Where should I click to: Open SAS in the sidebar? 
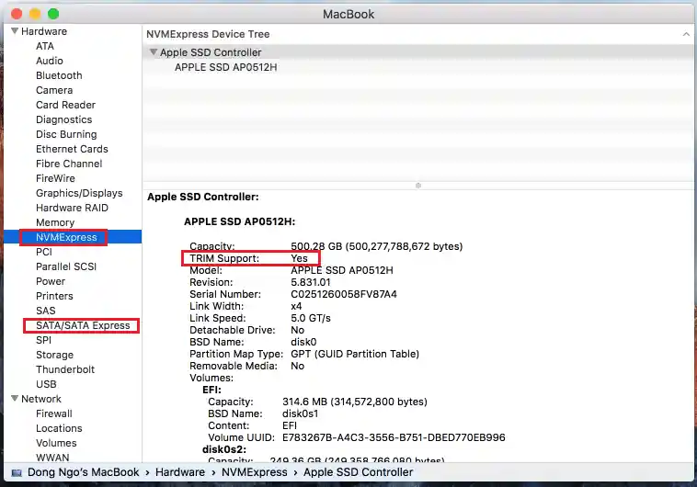click(46, 311)
